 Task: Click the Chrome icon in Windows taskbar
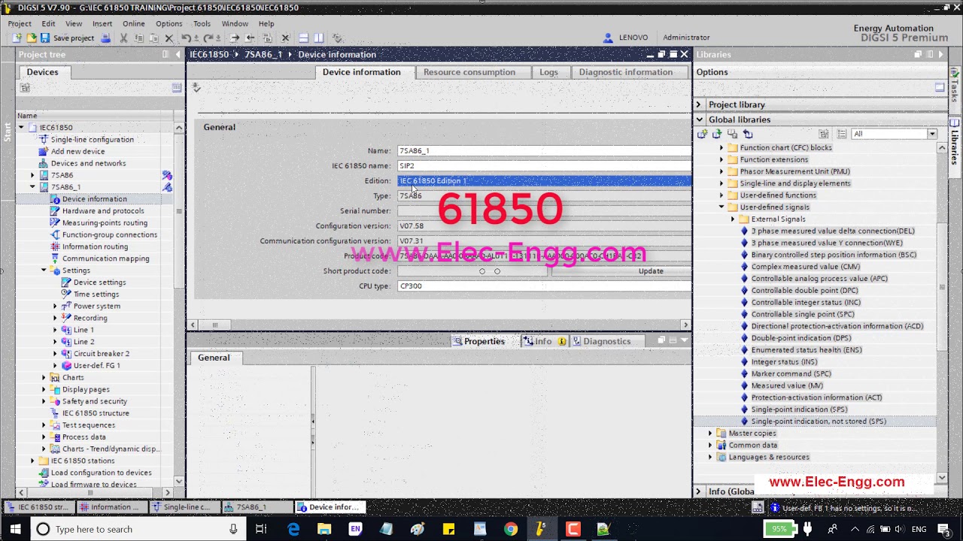[x=510, y=529]
